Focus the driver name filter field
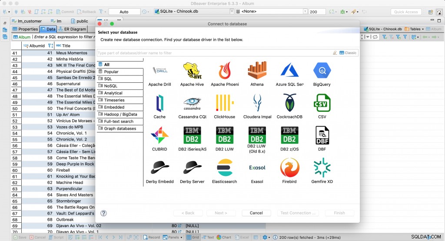The width and height of the screenshot is (445, 241). pyautogui.click(x=214, y=53)
